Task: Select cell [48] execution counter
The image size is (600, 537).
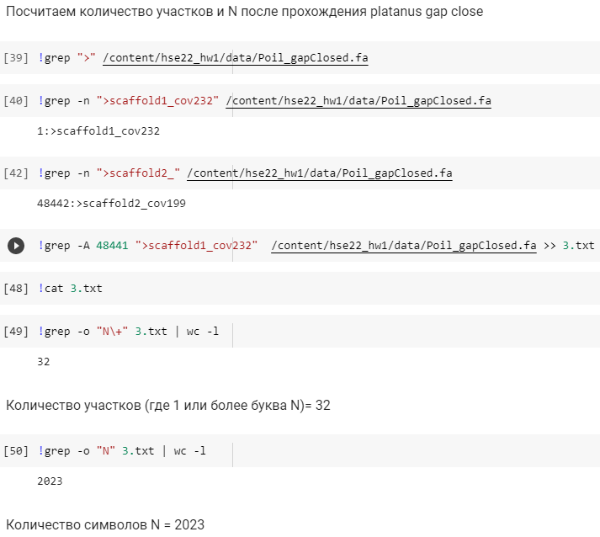Action: click(16, 288)
